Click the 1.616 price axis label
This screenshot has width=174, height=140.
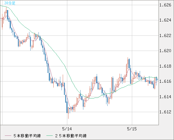(165, 82)
